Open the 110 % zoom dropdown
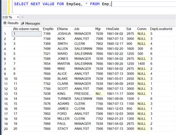This screenshot has height=135, width=176. click(x=18, y=17)
